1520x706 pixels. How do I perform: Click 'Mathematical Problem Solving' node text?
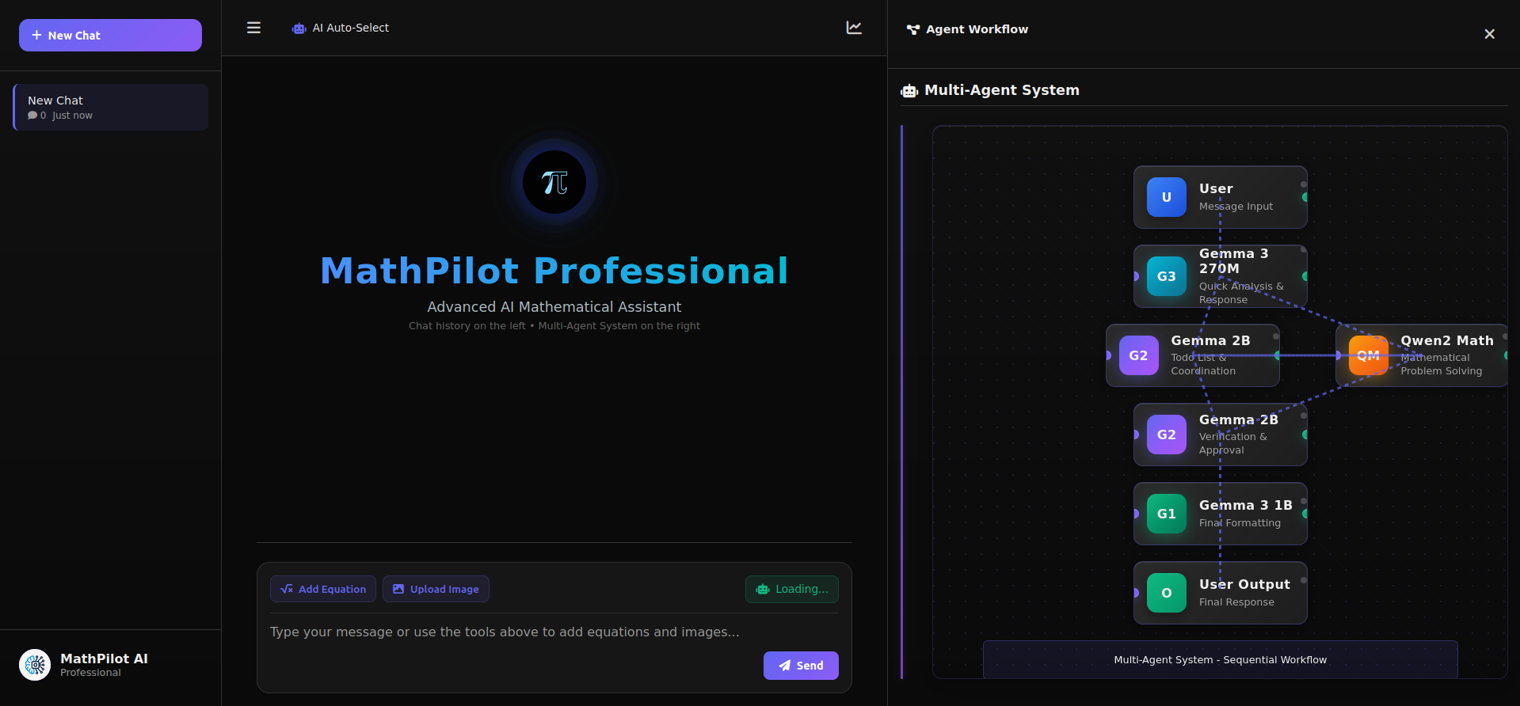(1442, 364)
